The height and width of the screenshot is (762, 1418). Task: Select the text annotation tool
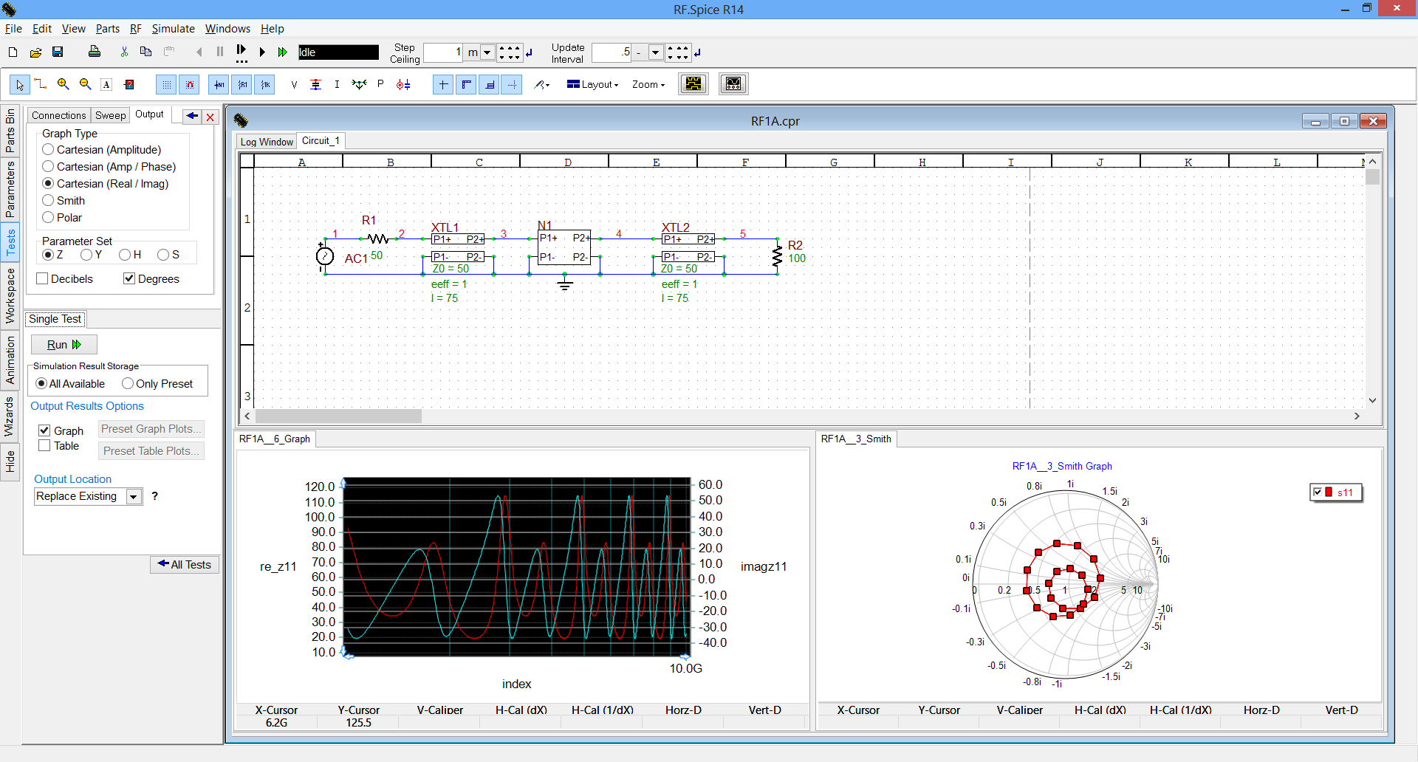pos(106,84)
